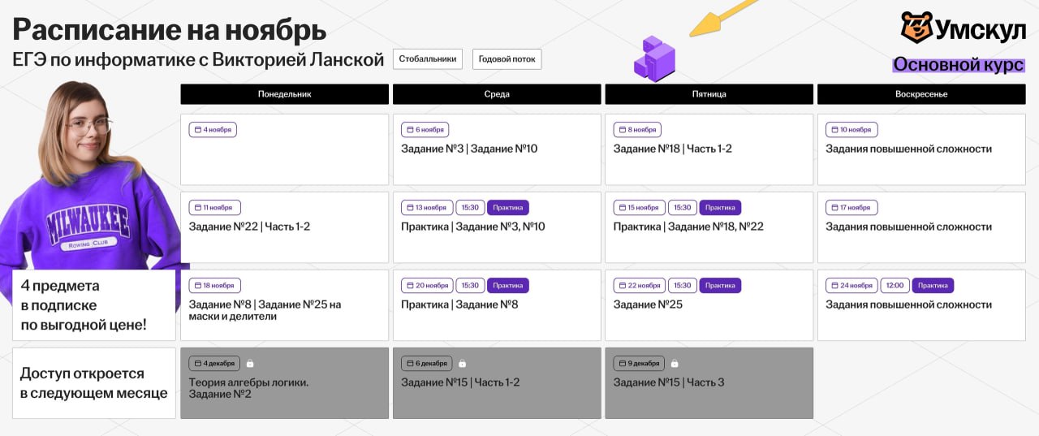The image size is (1039, 436).
Task: Click the 12:00 time badge
Action: pos(895,286)
